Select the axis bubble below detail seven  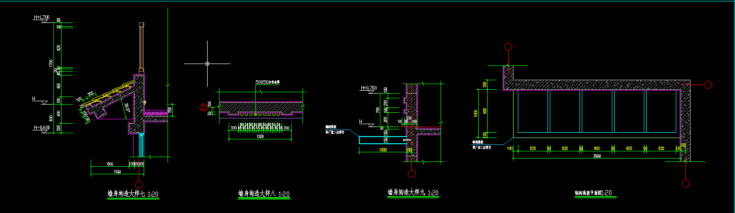click(x=139, y=184)
